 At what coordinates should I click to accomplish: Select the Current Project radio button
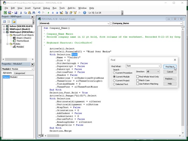tap(114, 80)
